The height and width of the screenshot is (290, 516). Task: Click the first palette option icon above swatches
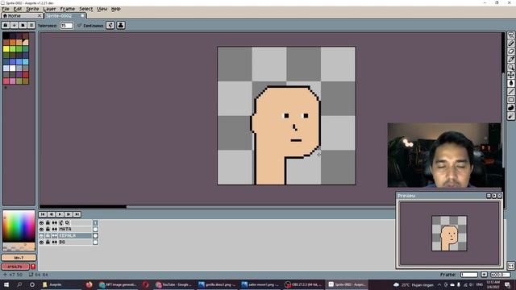tap(6, 25)
